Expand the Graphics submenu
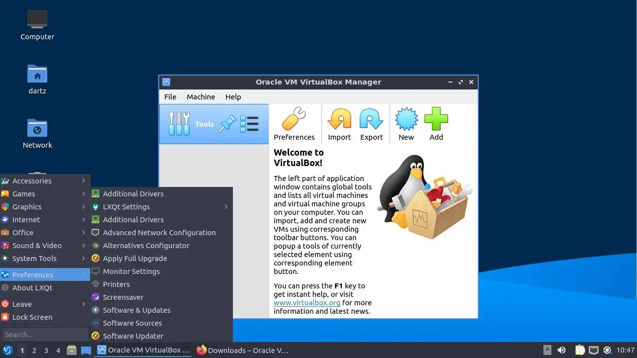This screenshot has height=358, width=637. click(45, 207)
